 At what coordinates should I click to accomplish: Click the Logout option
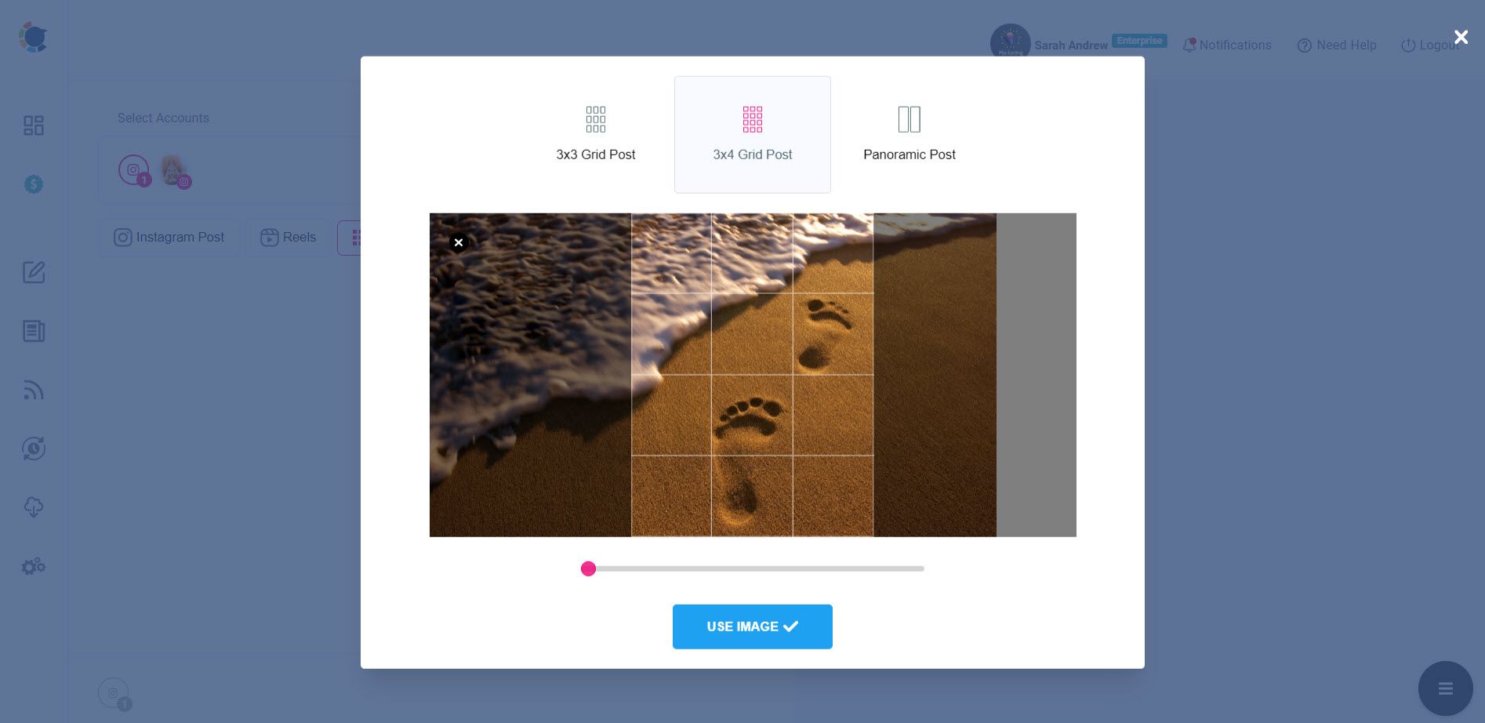pyautogui.click(x=1432, y=45)
